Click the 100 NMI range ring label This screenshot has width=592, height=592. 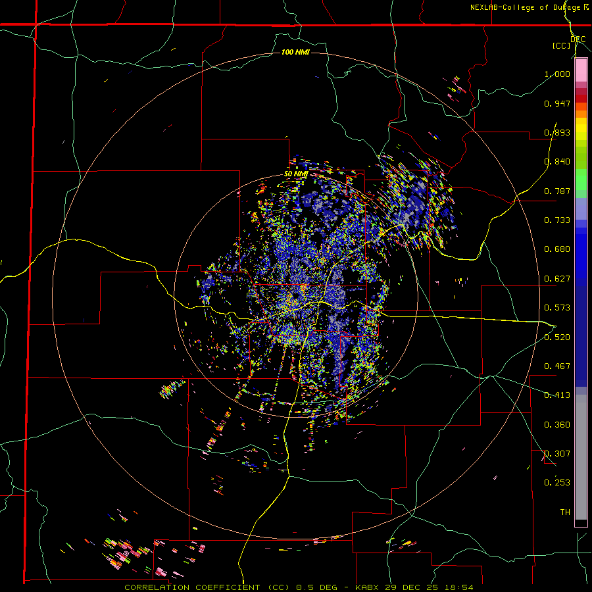[295, 52]
